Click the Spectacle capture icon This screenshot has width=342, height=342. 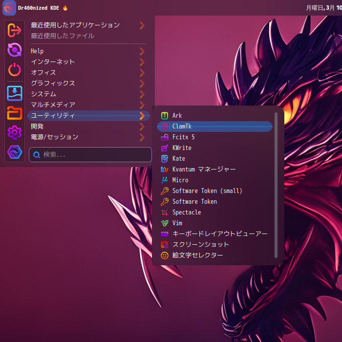(165, 212)
